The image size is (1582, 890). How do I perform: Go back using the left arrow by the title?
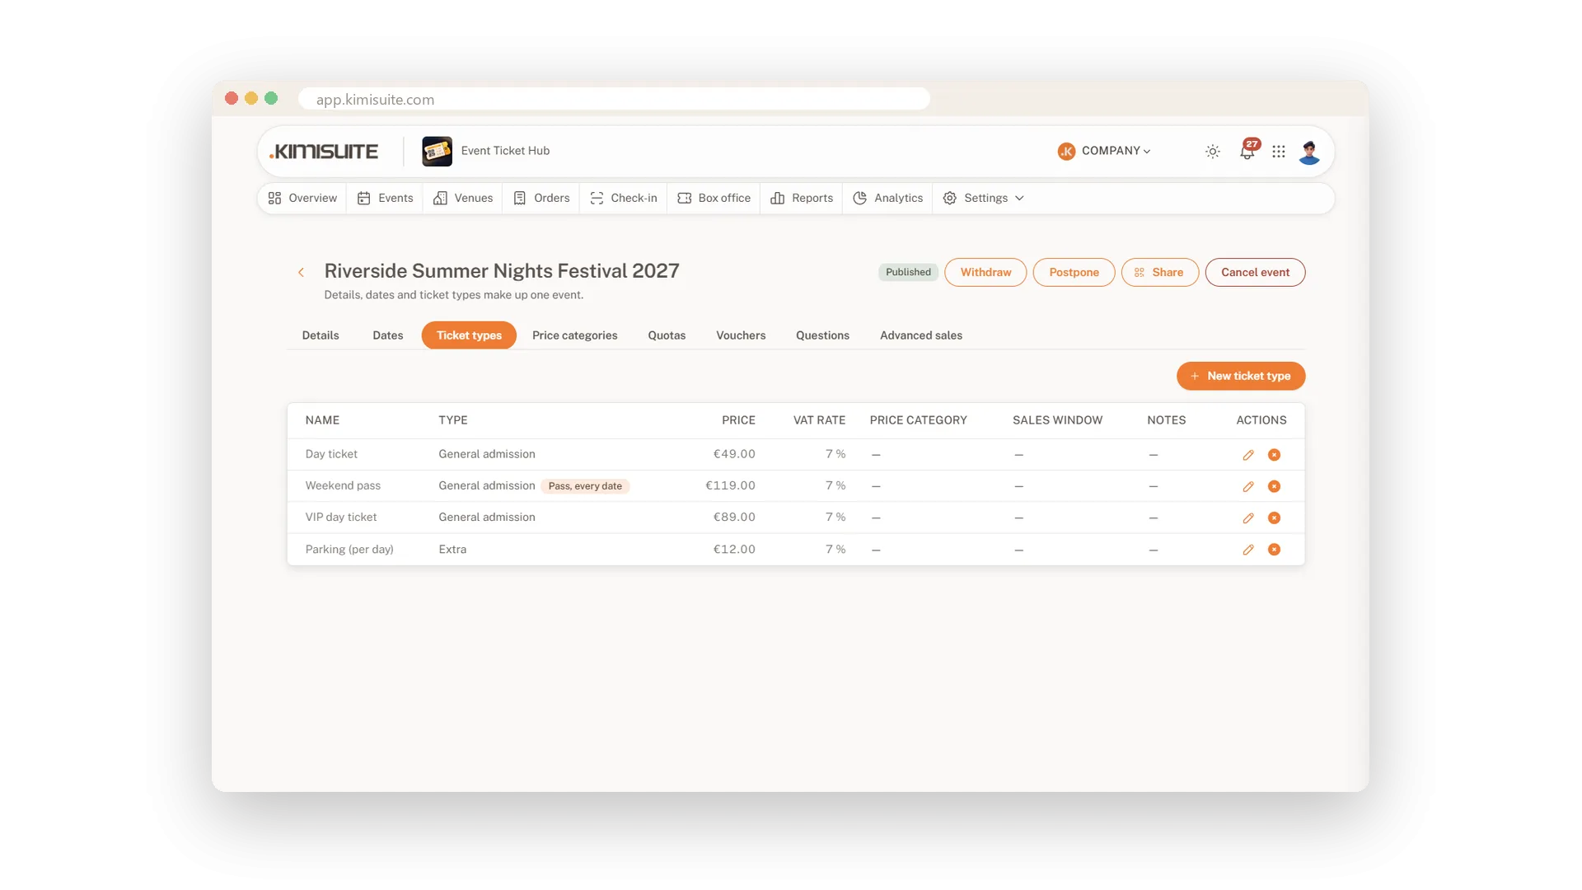[302, 273]
